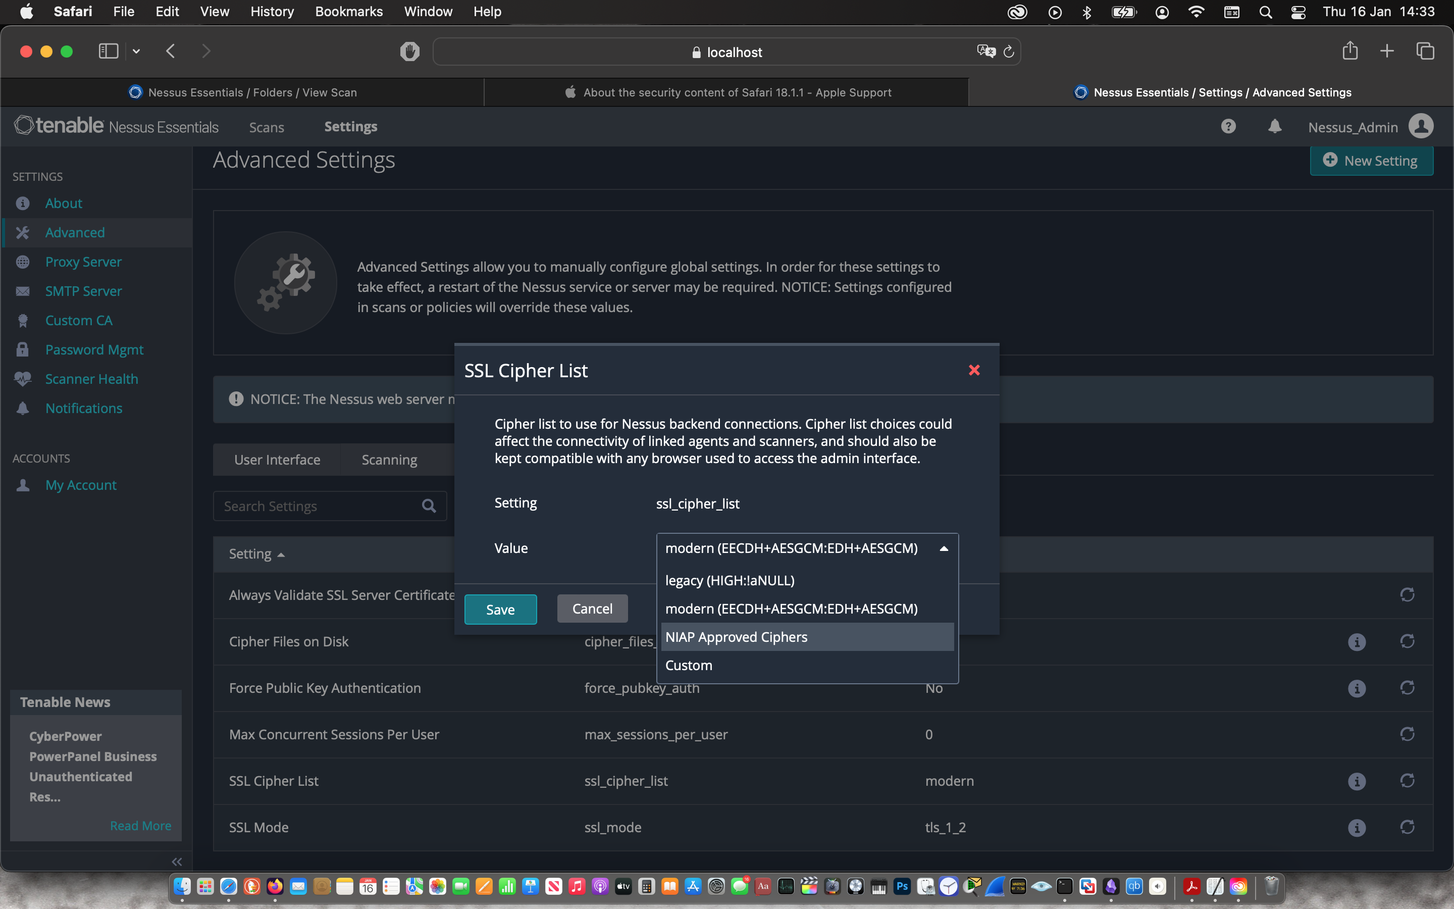Choose legacy (HIGH:!aNULL) cipher option
1454x909 pixels.
(x=730, y=581)
